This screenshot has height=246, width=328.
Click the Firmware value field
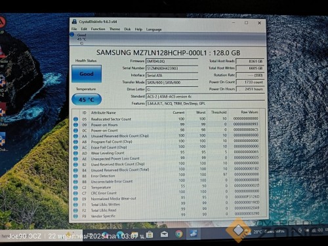click(x=172, y=61)
